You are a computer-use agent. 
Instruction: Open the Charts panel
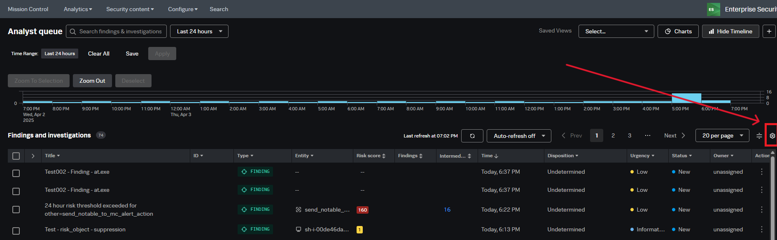pyautogui.click(x=678, y=31)
